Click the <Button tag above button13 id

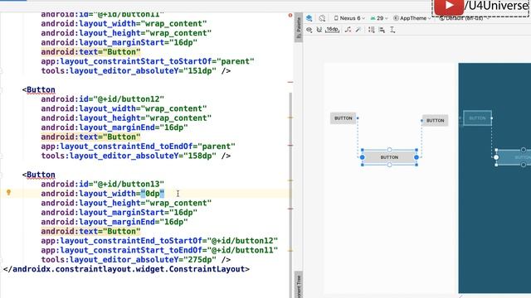39,175
